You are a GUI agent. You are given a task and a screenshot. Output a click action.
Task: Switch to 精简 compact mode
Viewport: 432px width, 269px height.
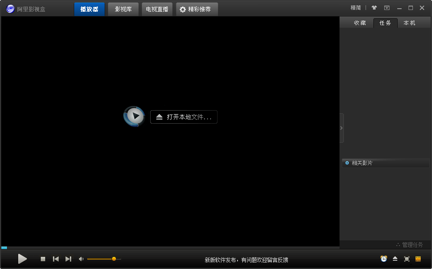[x=356, y=8]
